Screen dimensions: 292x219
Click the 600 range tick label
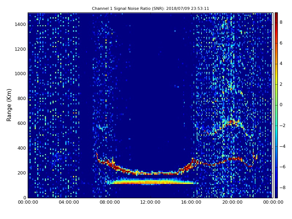tap(22, 123)
